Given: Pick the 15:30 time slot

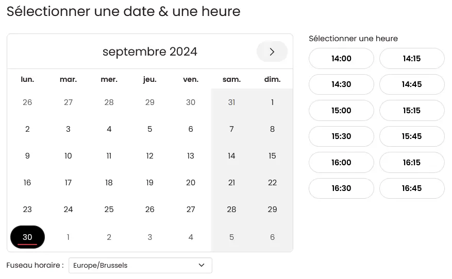Looking at the screenshot, I should tap(341, 136).
